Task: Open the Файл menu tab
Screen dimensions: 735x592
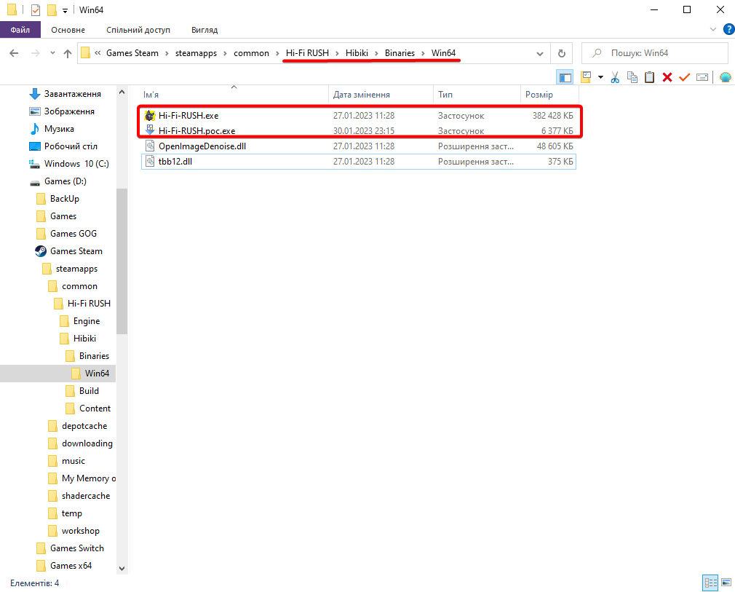Action: pyautogui.click(x=20, y=30)
